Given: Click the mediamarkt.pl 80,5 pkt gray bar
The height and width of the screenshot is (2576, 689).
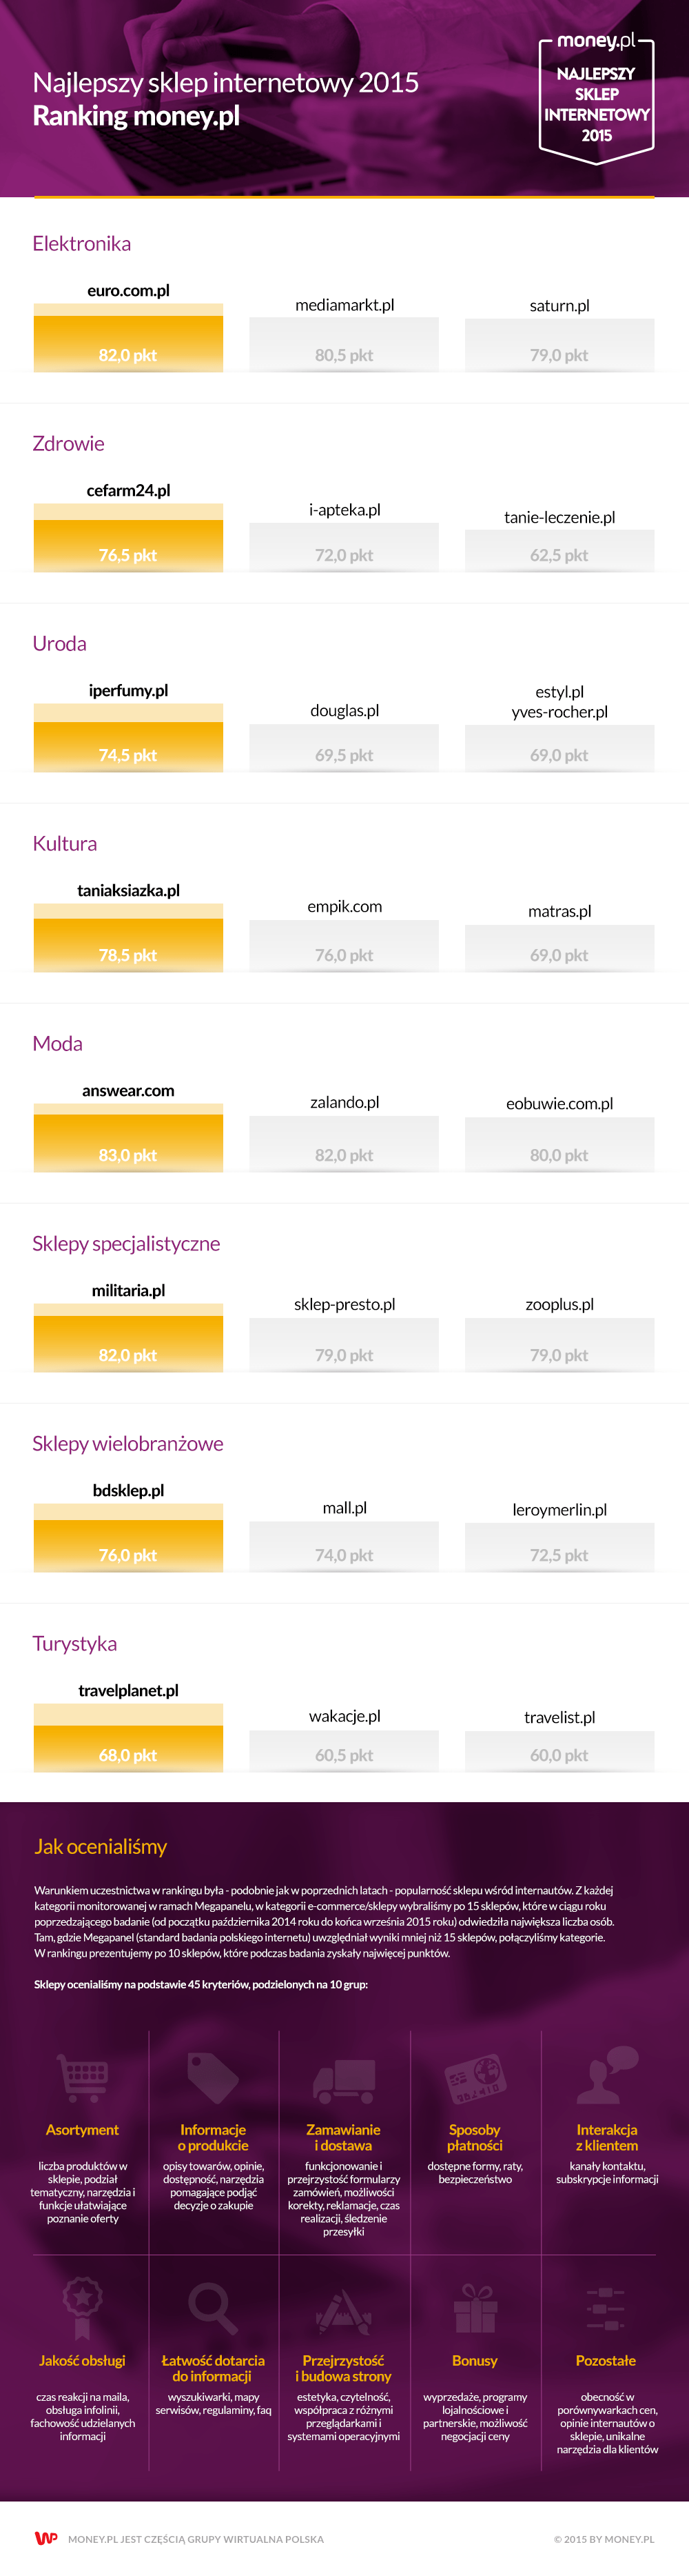Looking at the screenshot, I should point(344,344).
